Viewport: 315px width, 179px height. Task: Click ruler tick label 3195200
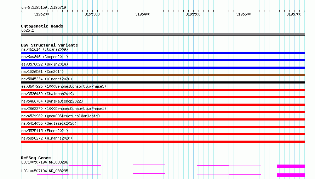point(41,14)
